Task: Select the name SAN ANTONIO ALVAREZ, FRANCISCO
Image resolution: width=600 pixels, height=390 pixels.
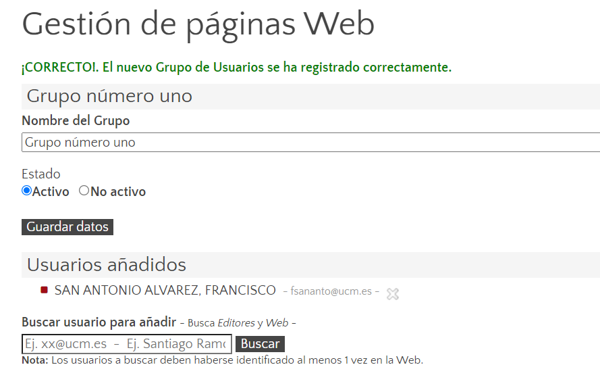Action: [x=165, y=291]
